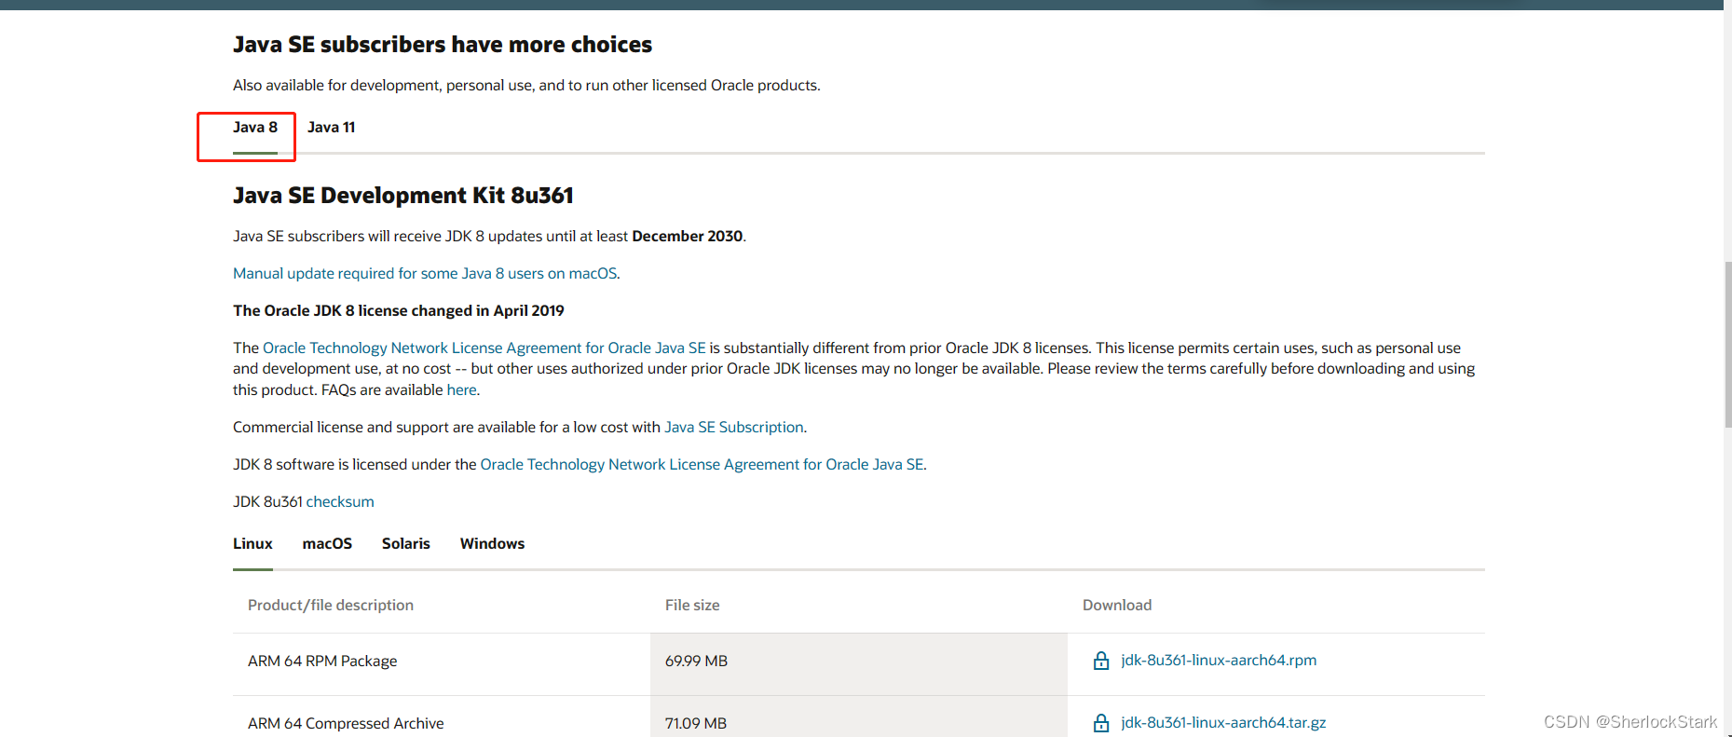
Task: Click 'The Oracle JDK 8 license changed' subheading
Action: [399, 310]
